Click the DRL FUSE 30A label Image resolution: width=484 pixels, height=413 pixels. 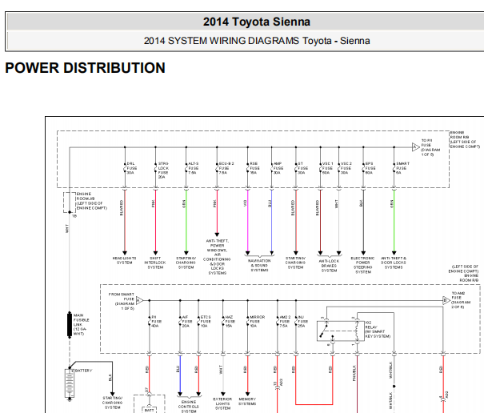(132, 168)
